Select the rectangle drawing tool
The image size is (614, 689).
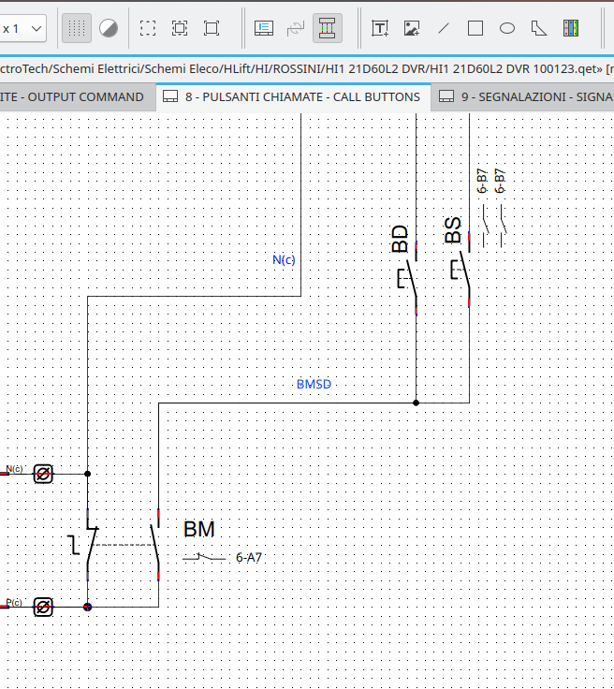coord(475,28)
